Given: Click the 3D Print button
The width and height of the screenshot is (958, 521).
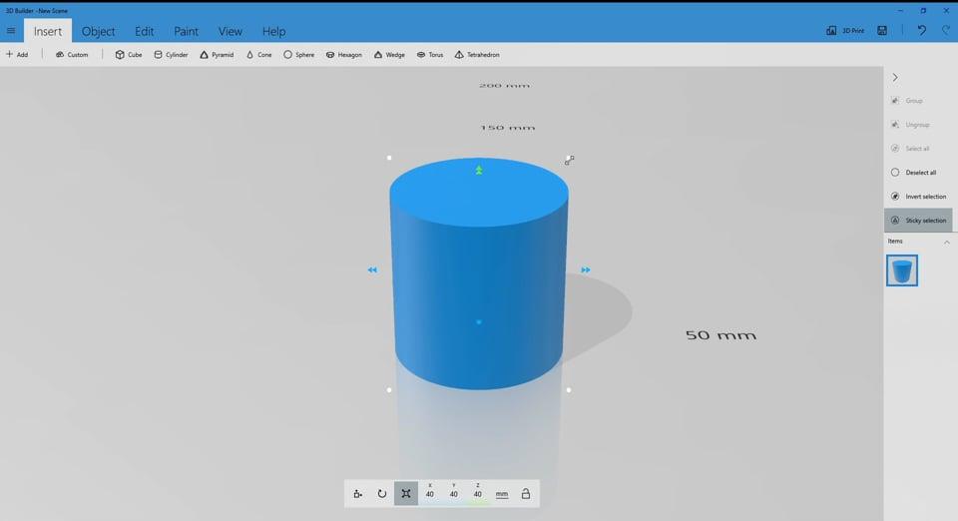Looking at the screenshot, I should 845,31.
